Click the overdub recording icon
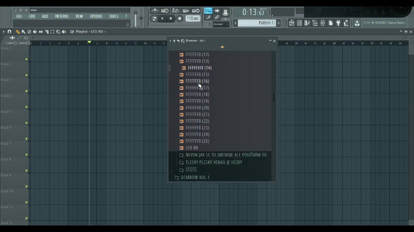414x232 pixels. coord(186,11)
